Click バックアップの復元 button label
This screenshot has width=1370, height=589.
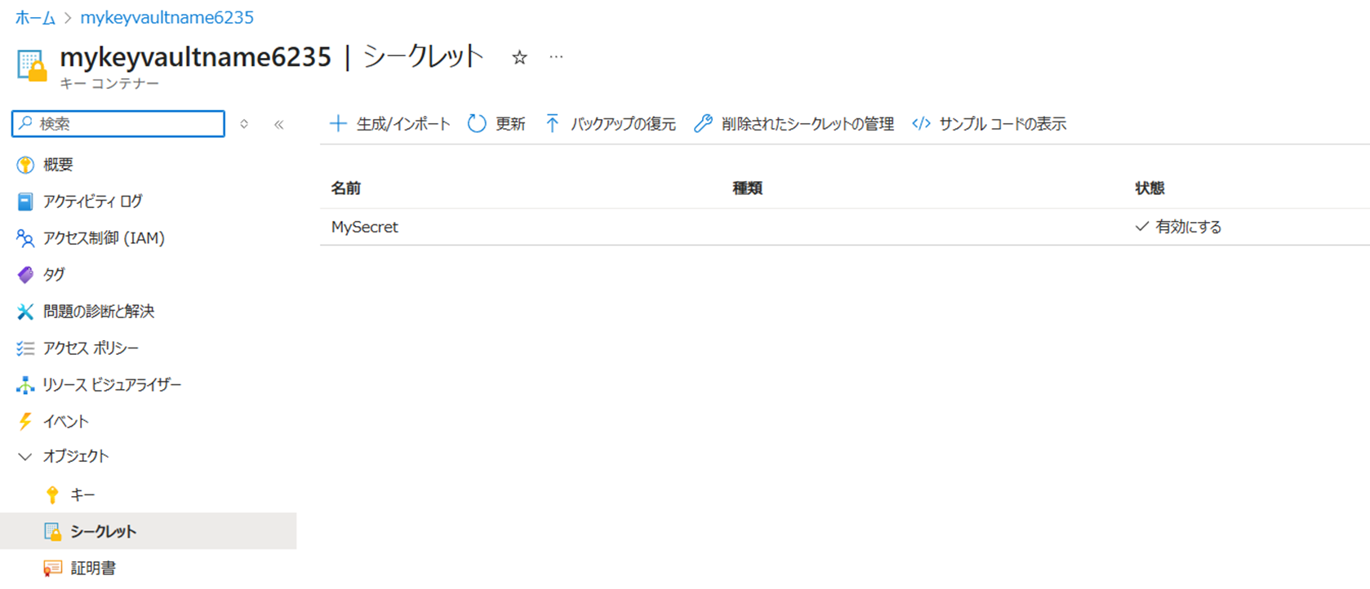point(623,124)
